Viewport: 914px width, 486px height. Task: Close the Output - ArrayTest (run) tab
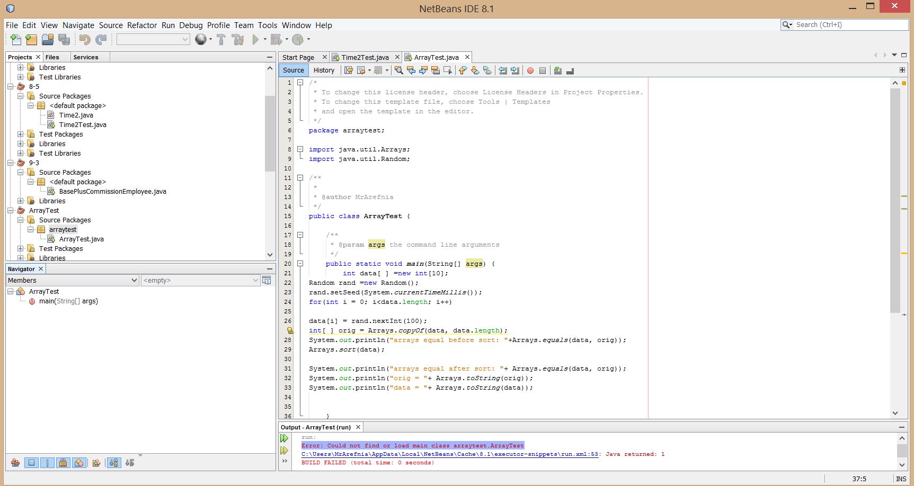click(358, 427)
